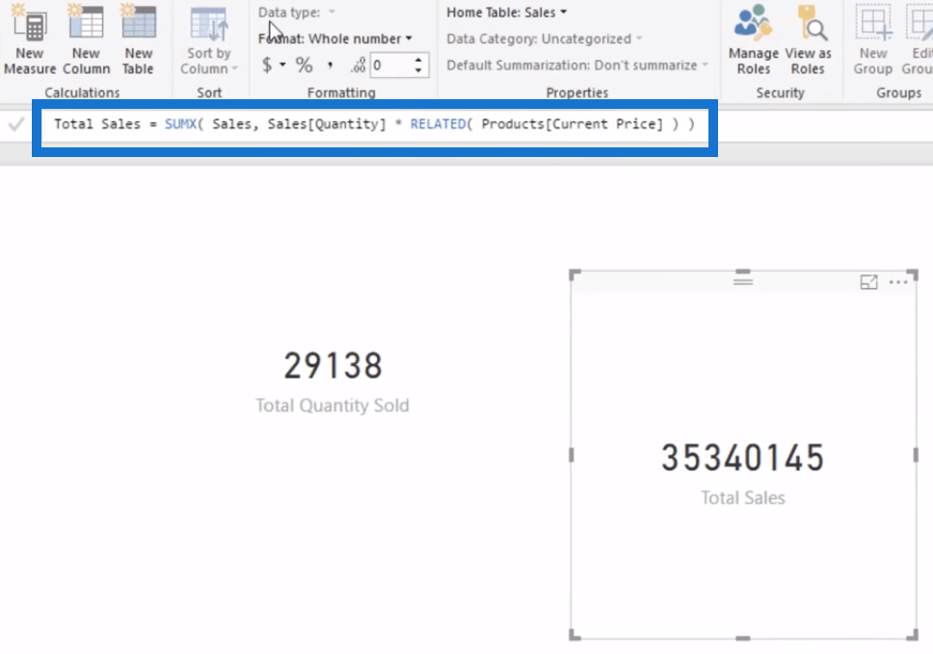Screen dimensions: 933x654
Task: Click SUMX function in the formula
Action: click(180, 123)
